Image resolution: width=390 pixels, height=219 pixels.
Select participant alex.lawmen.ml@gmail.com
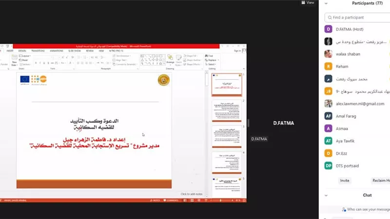tap(357, 104)
